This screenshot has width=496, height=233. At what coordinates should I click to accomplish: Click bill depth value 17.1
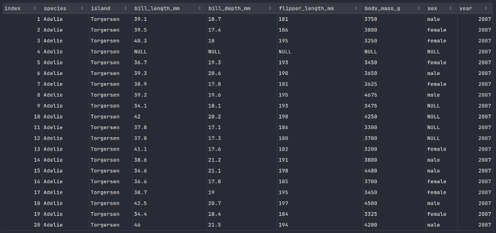[215, 127]
